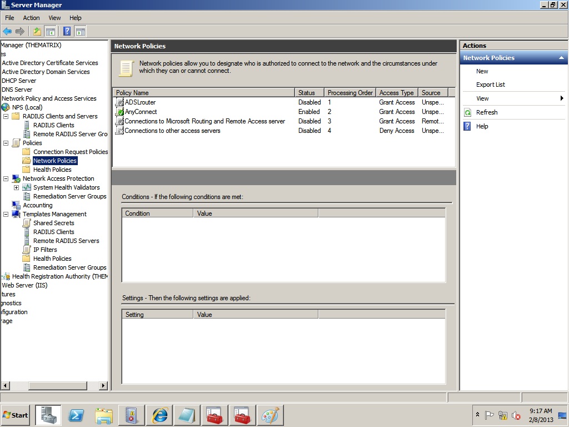Screen dimensions: 569x427
Task: Click the ADSLrouter policy icon
Action: tap(119, 102)
